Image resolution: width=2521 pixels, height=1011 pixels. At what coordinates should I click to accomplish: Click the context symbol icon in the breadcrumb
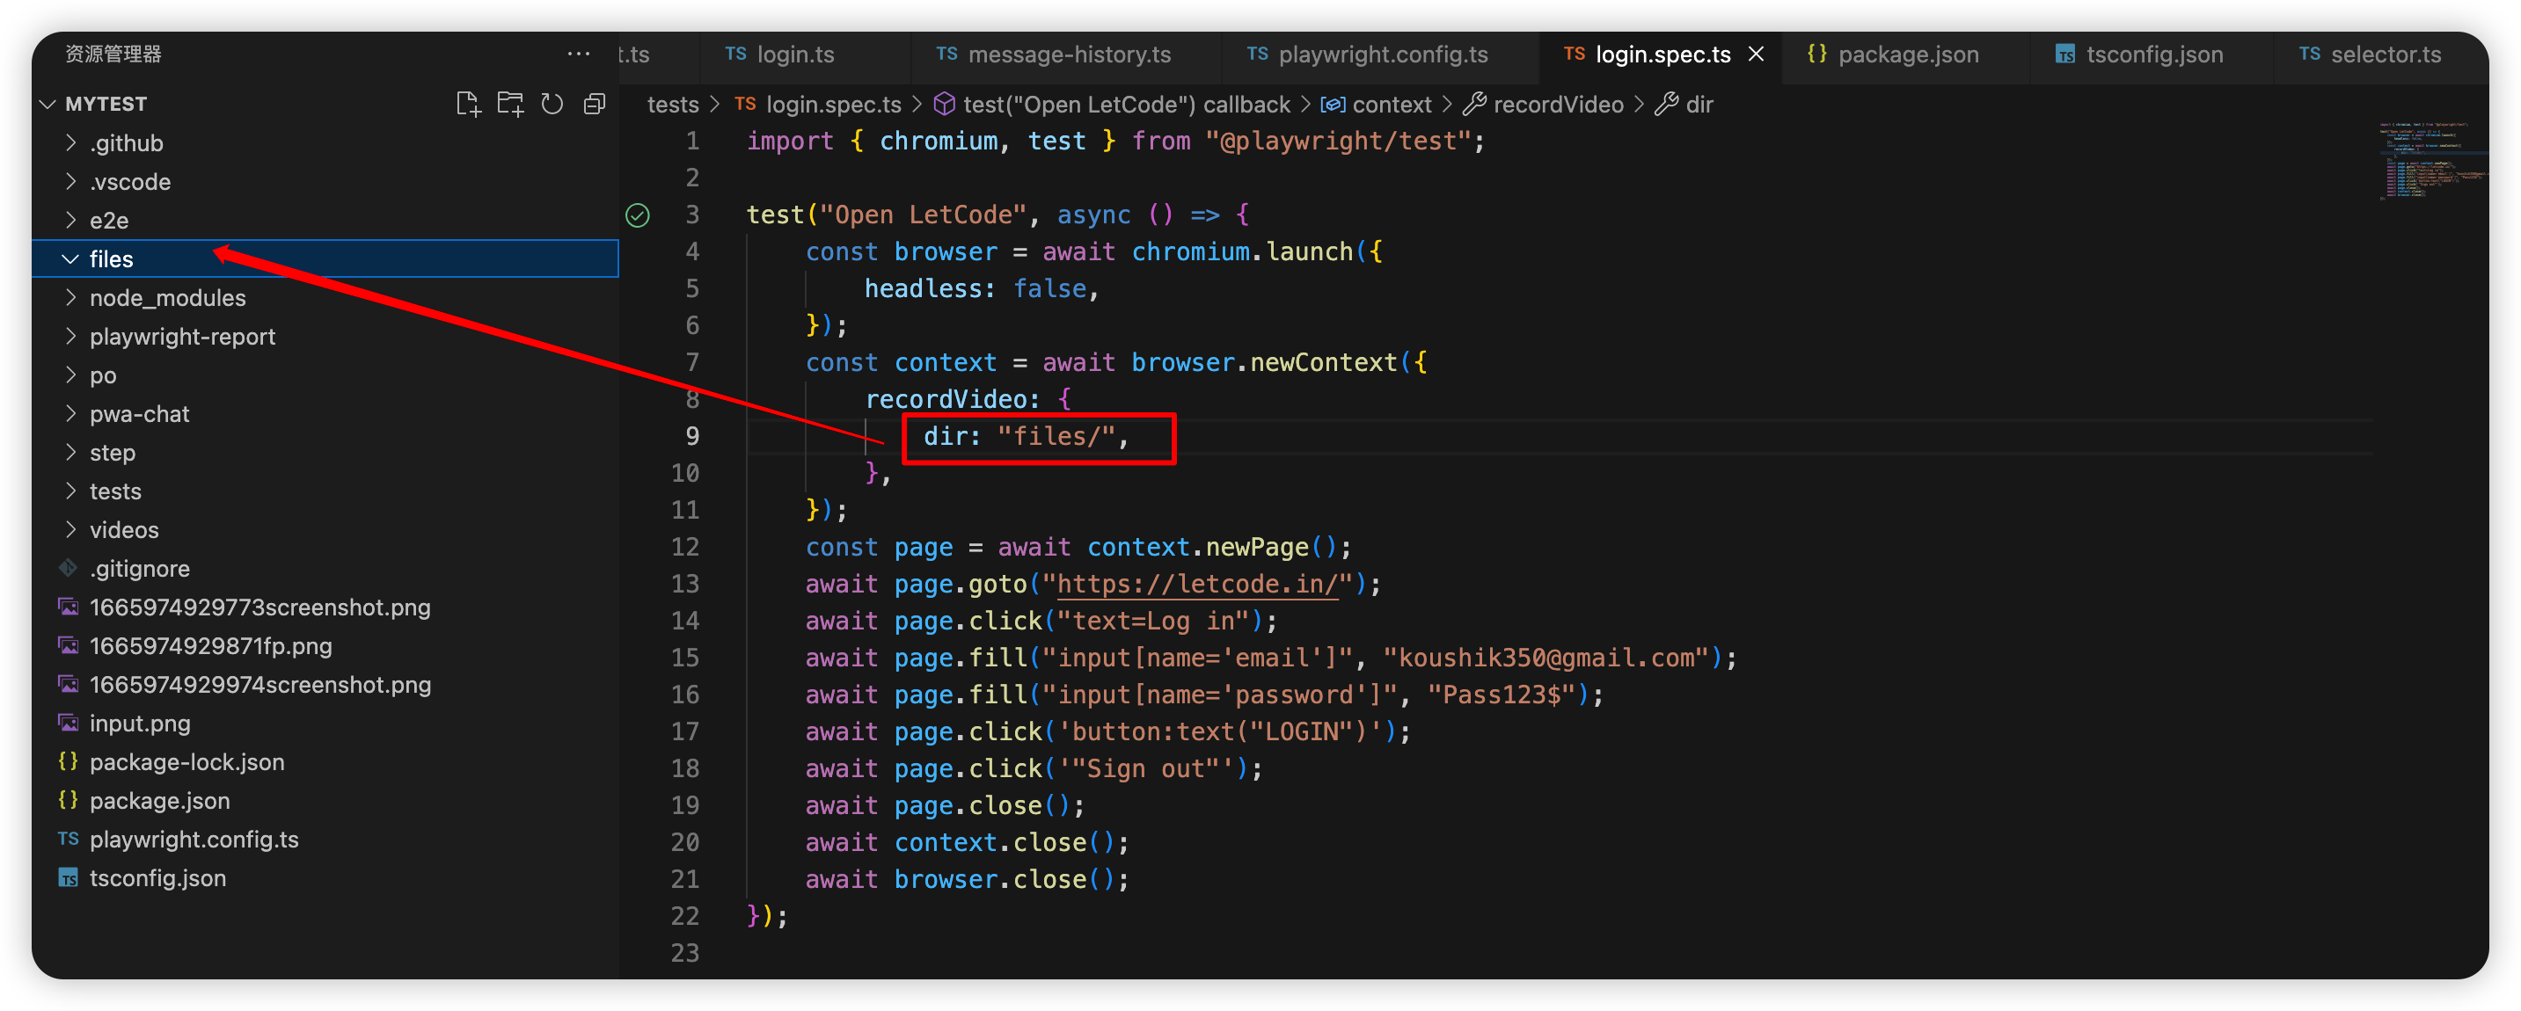click(1332, 104)
